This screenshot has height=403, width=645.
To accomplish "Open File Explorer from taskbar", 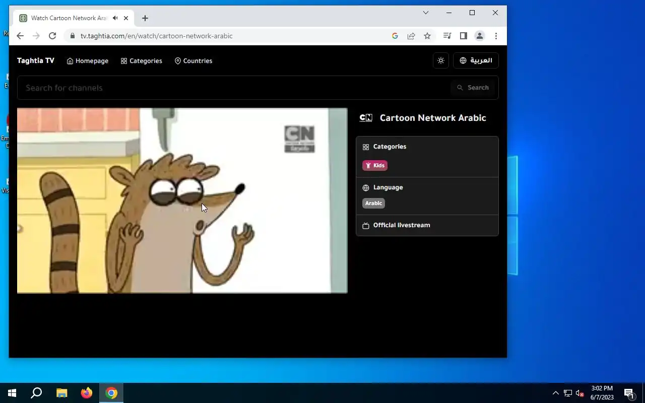I will (61, 393).
